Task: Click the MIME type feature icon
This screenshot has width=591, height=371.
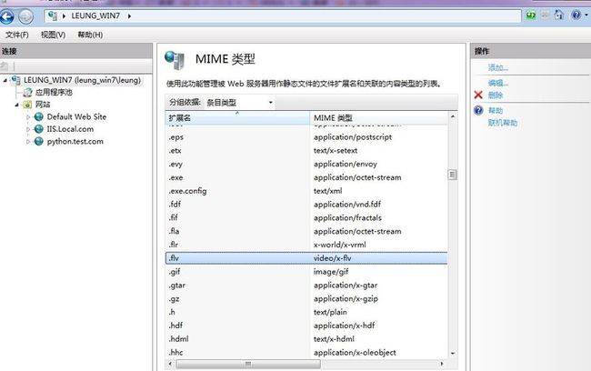Action: [x=175, y=60]
